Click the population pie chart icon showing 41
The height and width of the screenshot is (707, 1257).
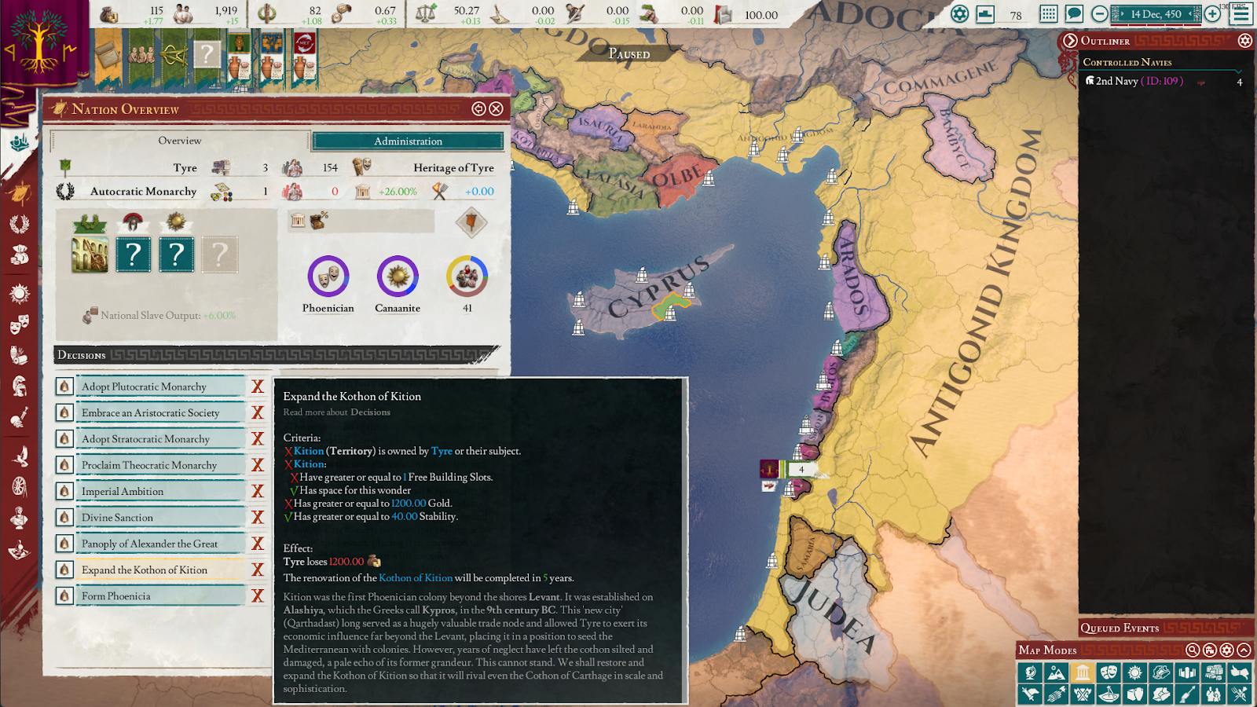(x=467, y=276)
